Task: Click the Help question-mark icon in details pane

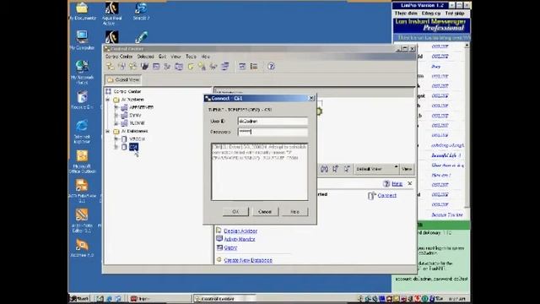Action: coord(386,184)
